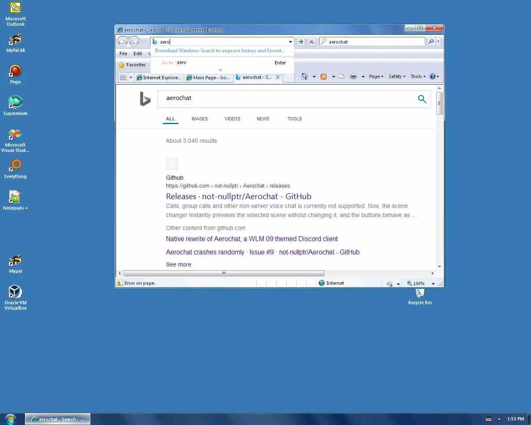Expand the Print dropdown arrow
The height and width of the screenshot is (425, 531).
tap(363, 76)
